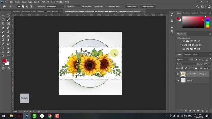Image resolution: width=212 pixels, height=119 pixels.
Task: Select the Elliptical Marquee tool
Action: tap(8, 16)
